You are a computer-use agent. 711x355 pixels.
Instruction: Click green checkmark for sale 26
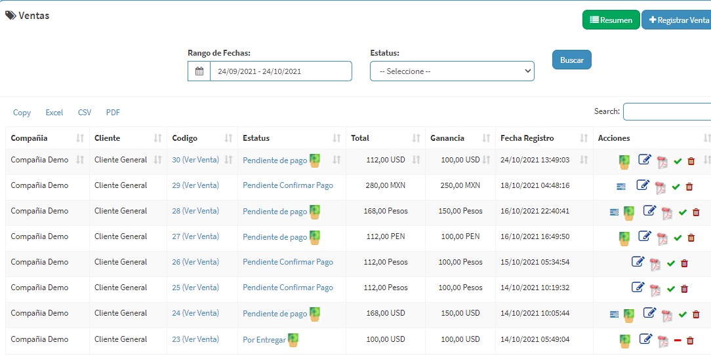pos(671,263)
